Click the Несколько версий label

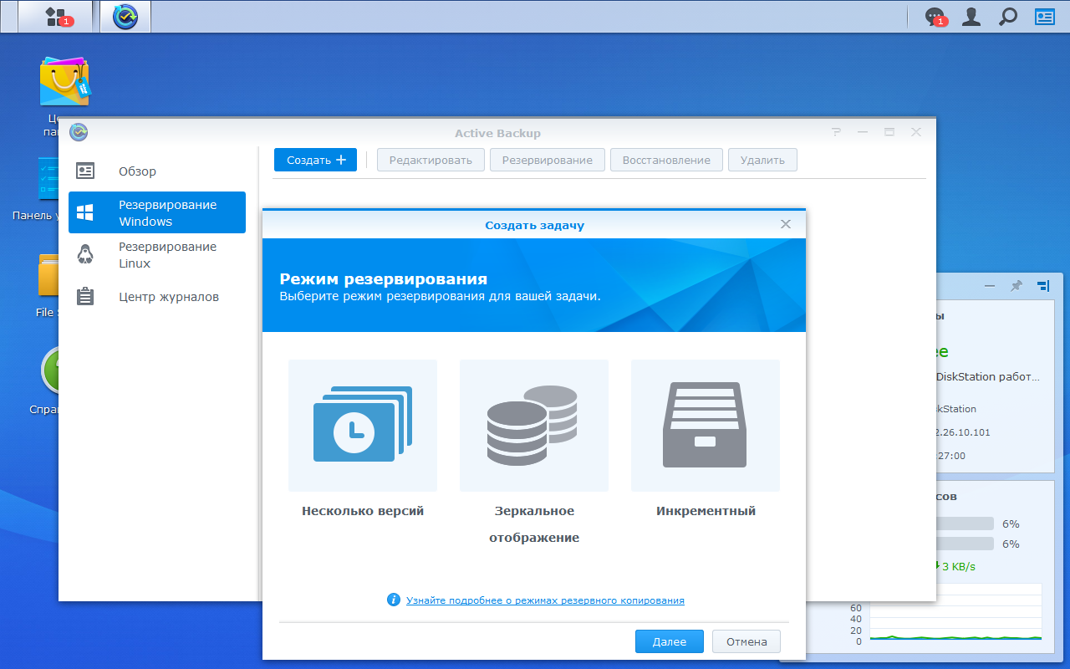(363, 511)
